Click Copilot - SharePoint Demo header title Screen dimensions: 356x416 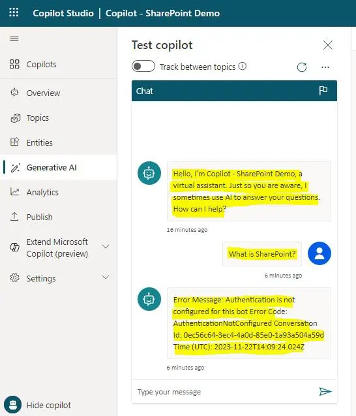(x=162, y=13)
